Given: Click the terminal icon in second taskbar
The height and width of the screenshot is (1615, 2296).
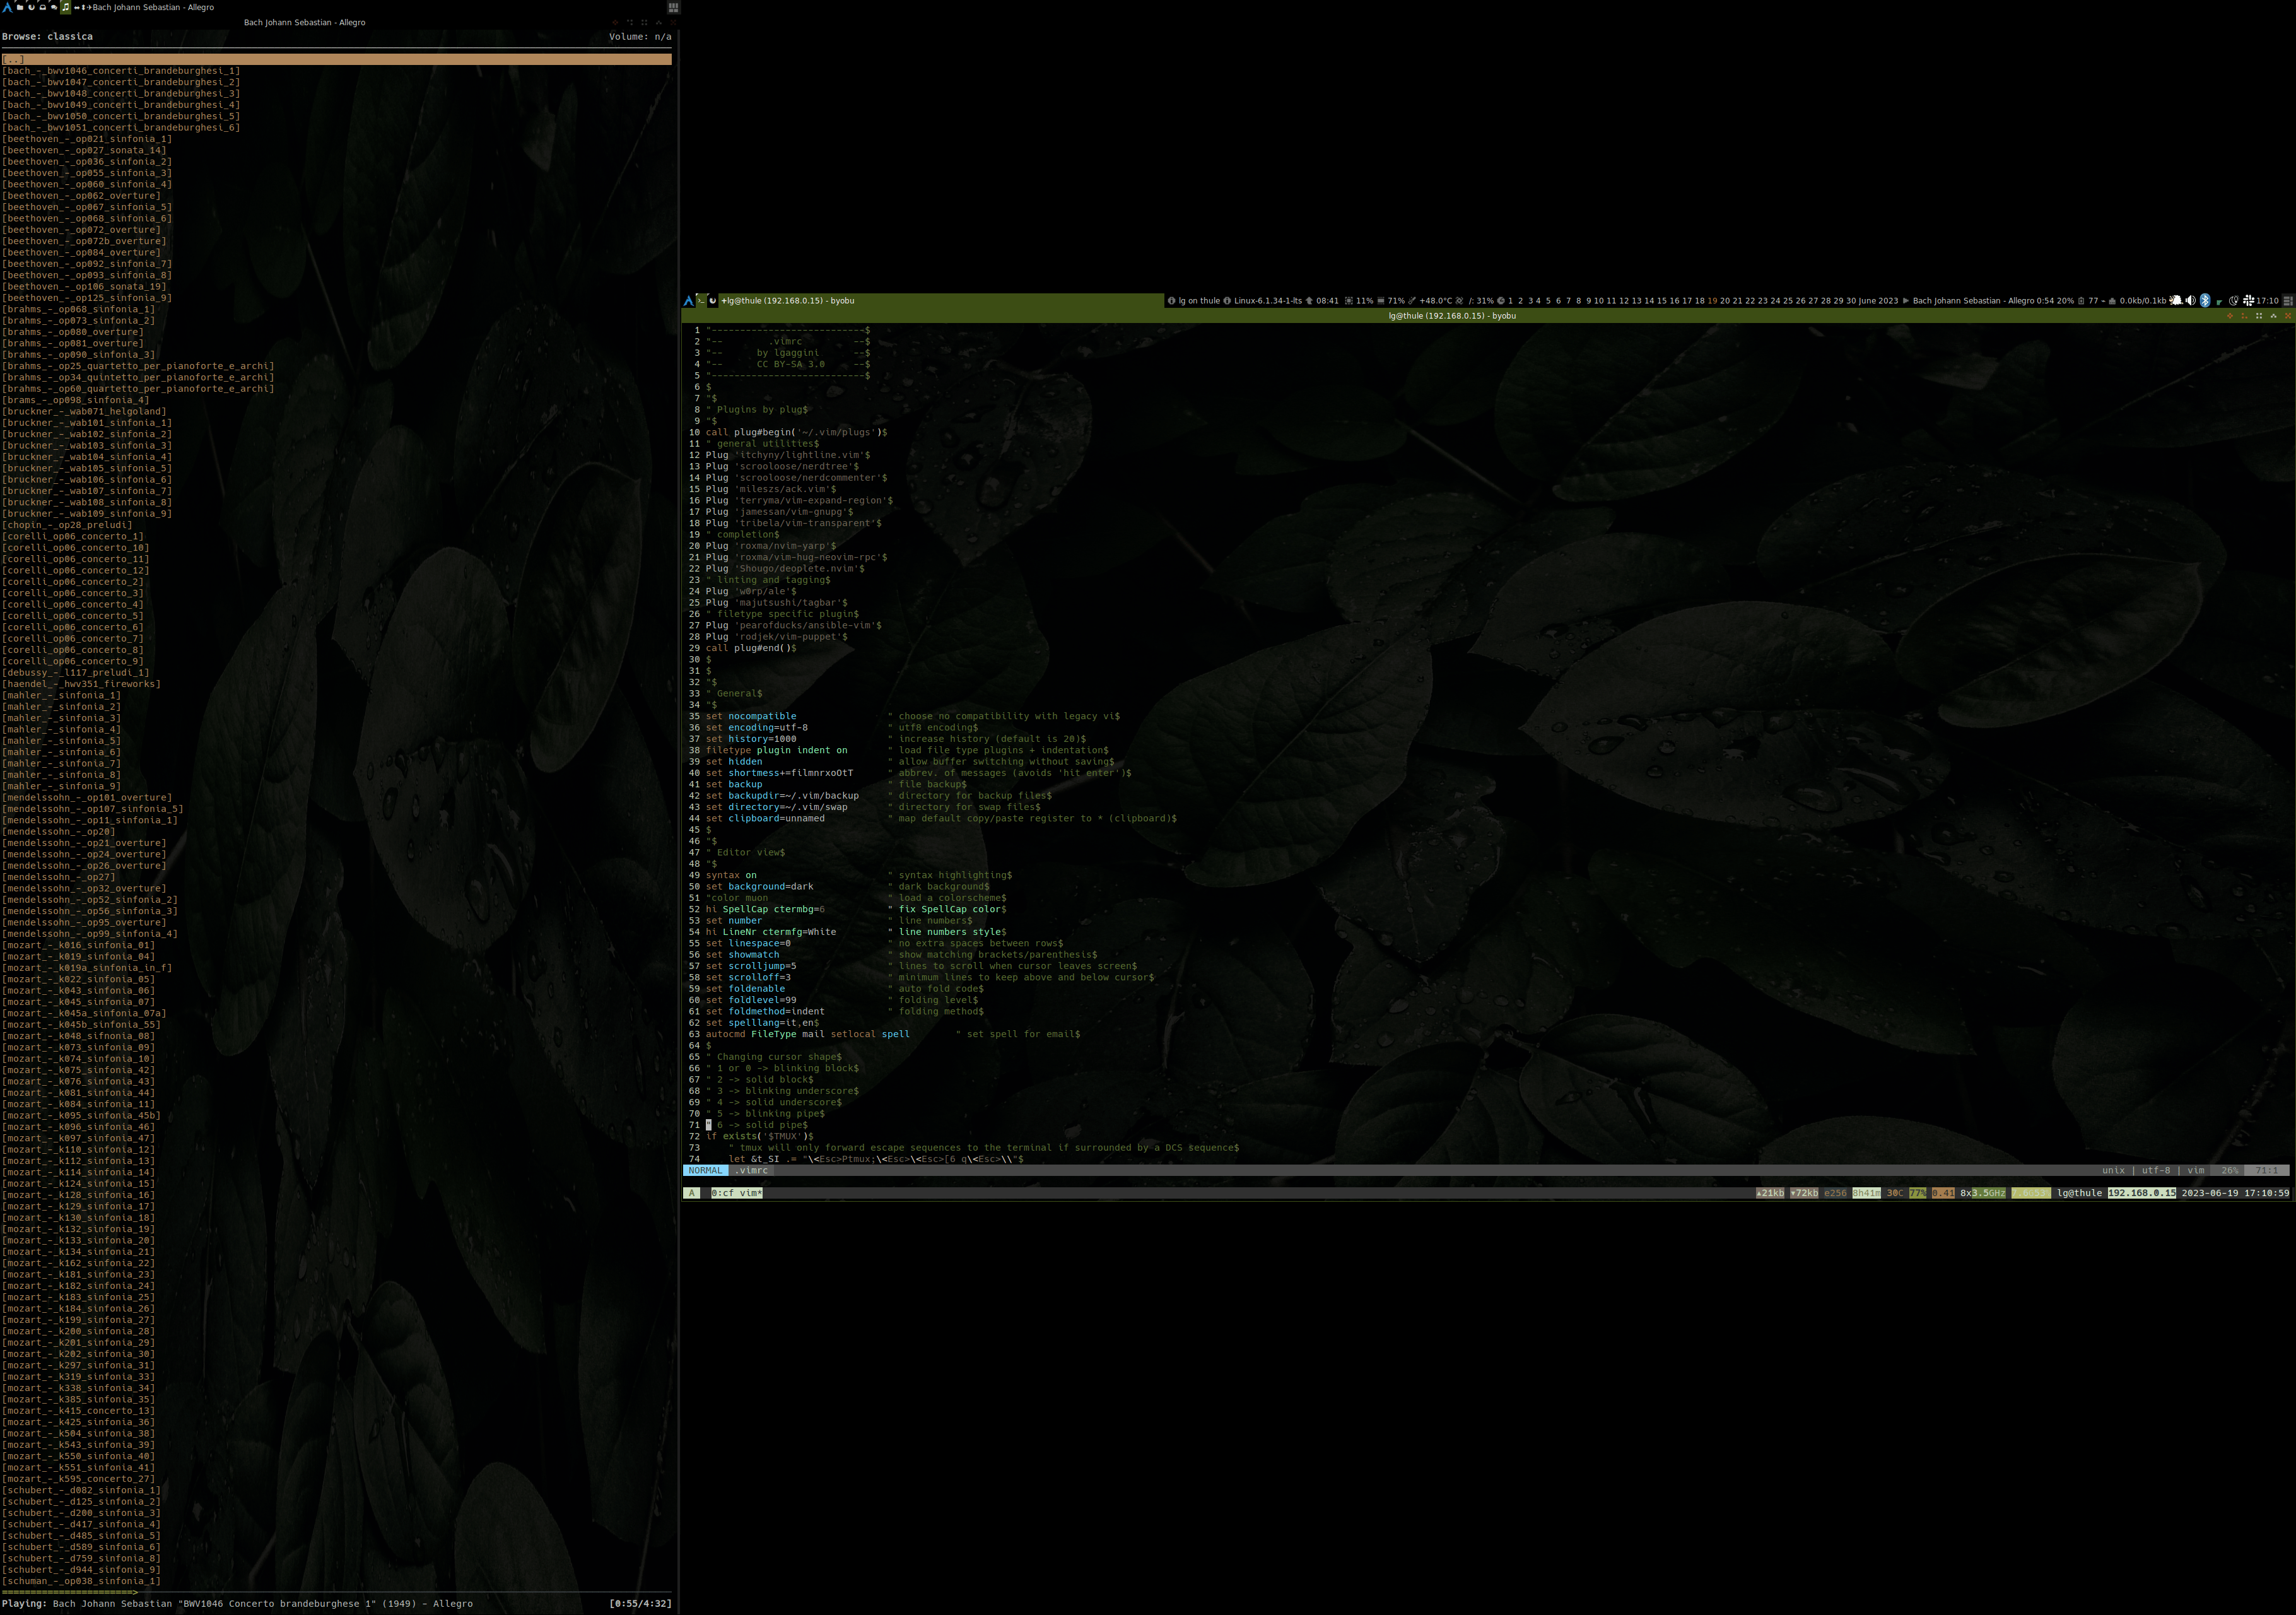Looking at the screenshot, I should (x=701, y=300).
